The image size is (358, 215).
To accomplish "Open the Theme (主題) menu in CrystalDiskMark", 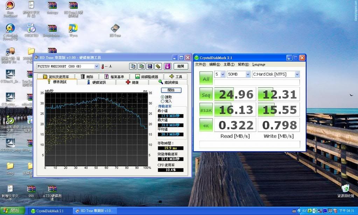I will [x=229, y=64].
